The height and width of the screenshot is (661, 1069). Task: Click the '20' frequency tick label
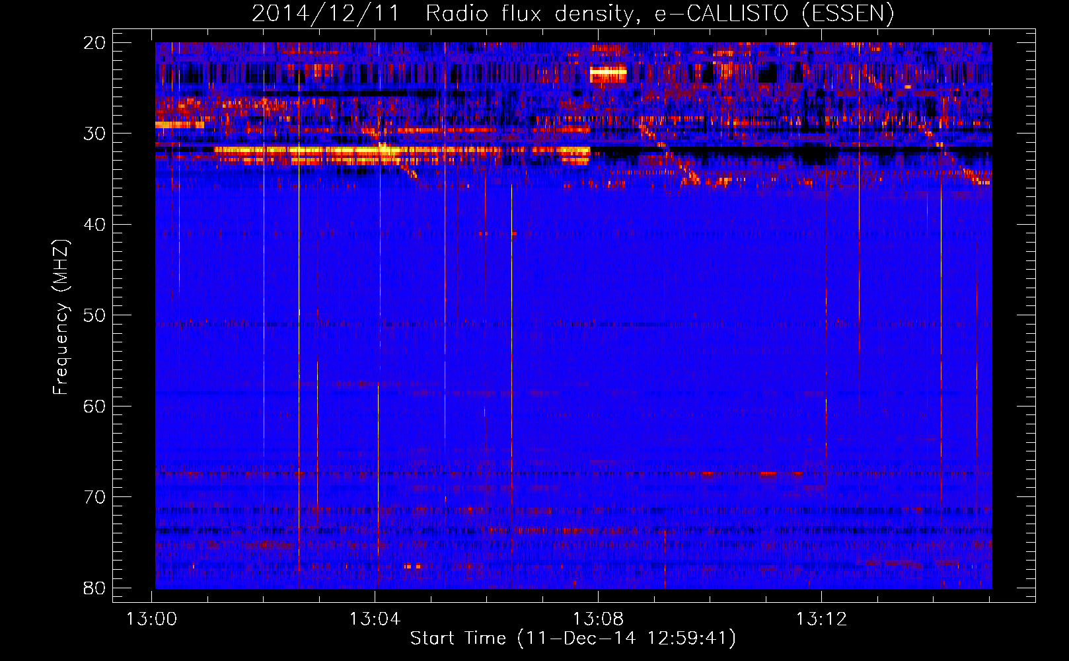[94, 43]
